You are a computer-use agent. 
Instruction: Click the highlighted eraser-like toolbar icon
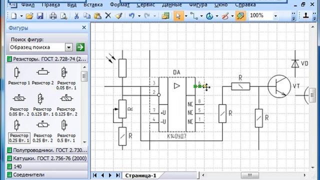pyautogui.click(x=240, y=15)
